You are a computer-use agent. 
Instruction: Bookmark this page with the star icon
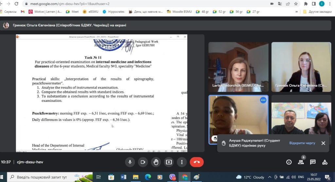point(296,4)
